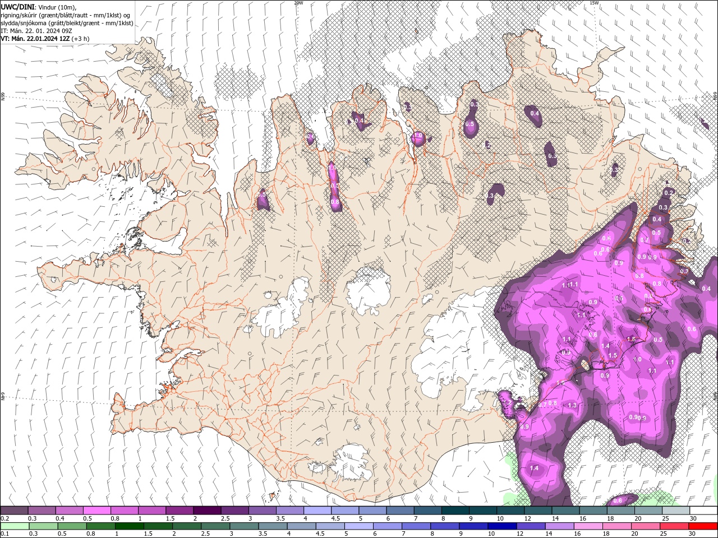Pick the upper legend swatch between 0.3 and 0.4

point(42,511)
